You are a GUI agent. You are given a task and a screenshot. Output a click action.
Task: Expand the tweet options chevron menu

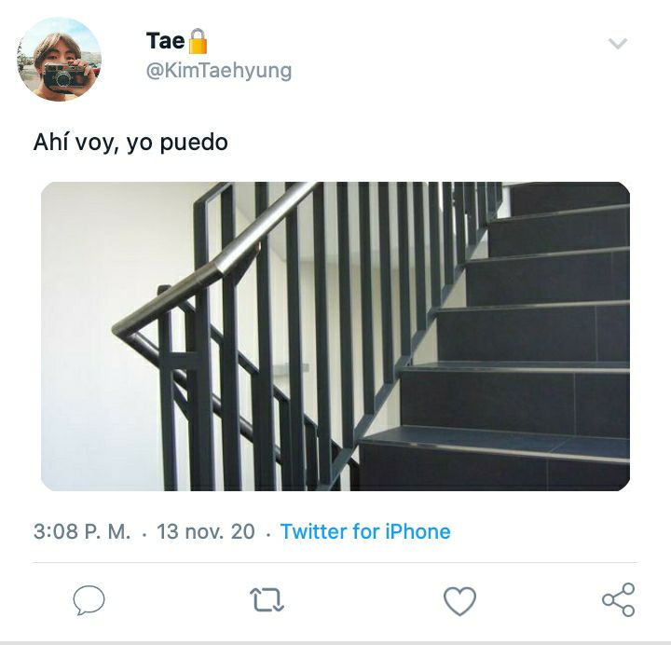coord(618,43)
